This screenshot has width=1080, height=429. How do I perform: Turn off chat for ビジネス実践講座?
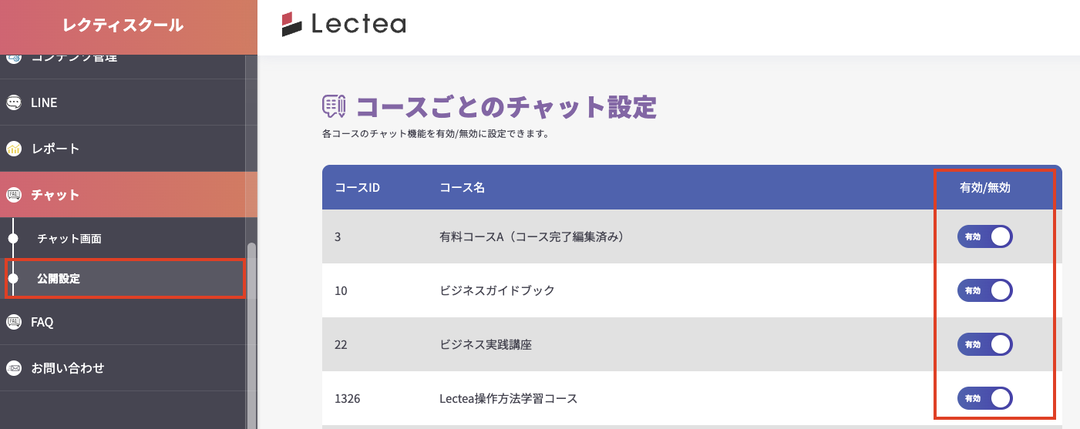click(984, 344)
